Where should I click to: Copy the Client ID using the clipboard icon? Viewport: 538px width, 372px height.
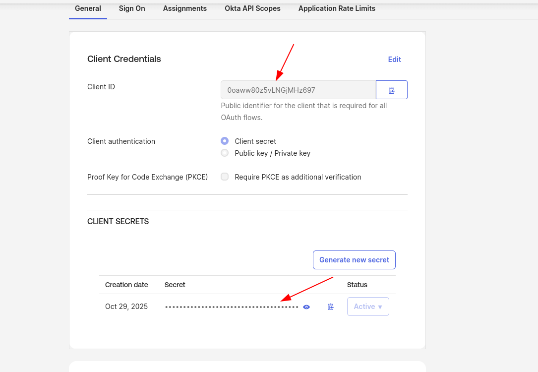(x=391, y=90)
